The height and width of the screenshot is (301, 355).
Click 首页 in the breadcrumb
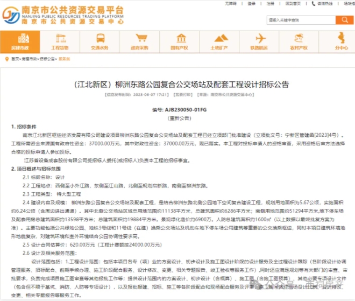(x=15, y=58)
